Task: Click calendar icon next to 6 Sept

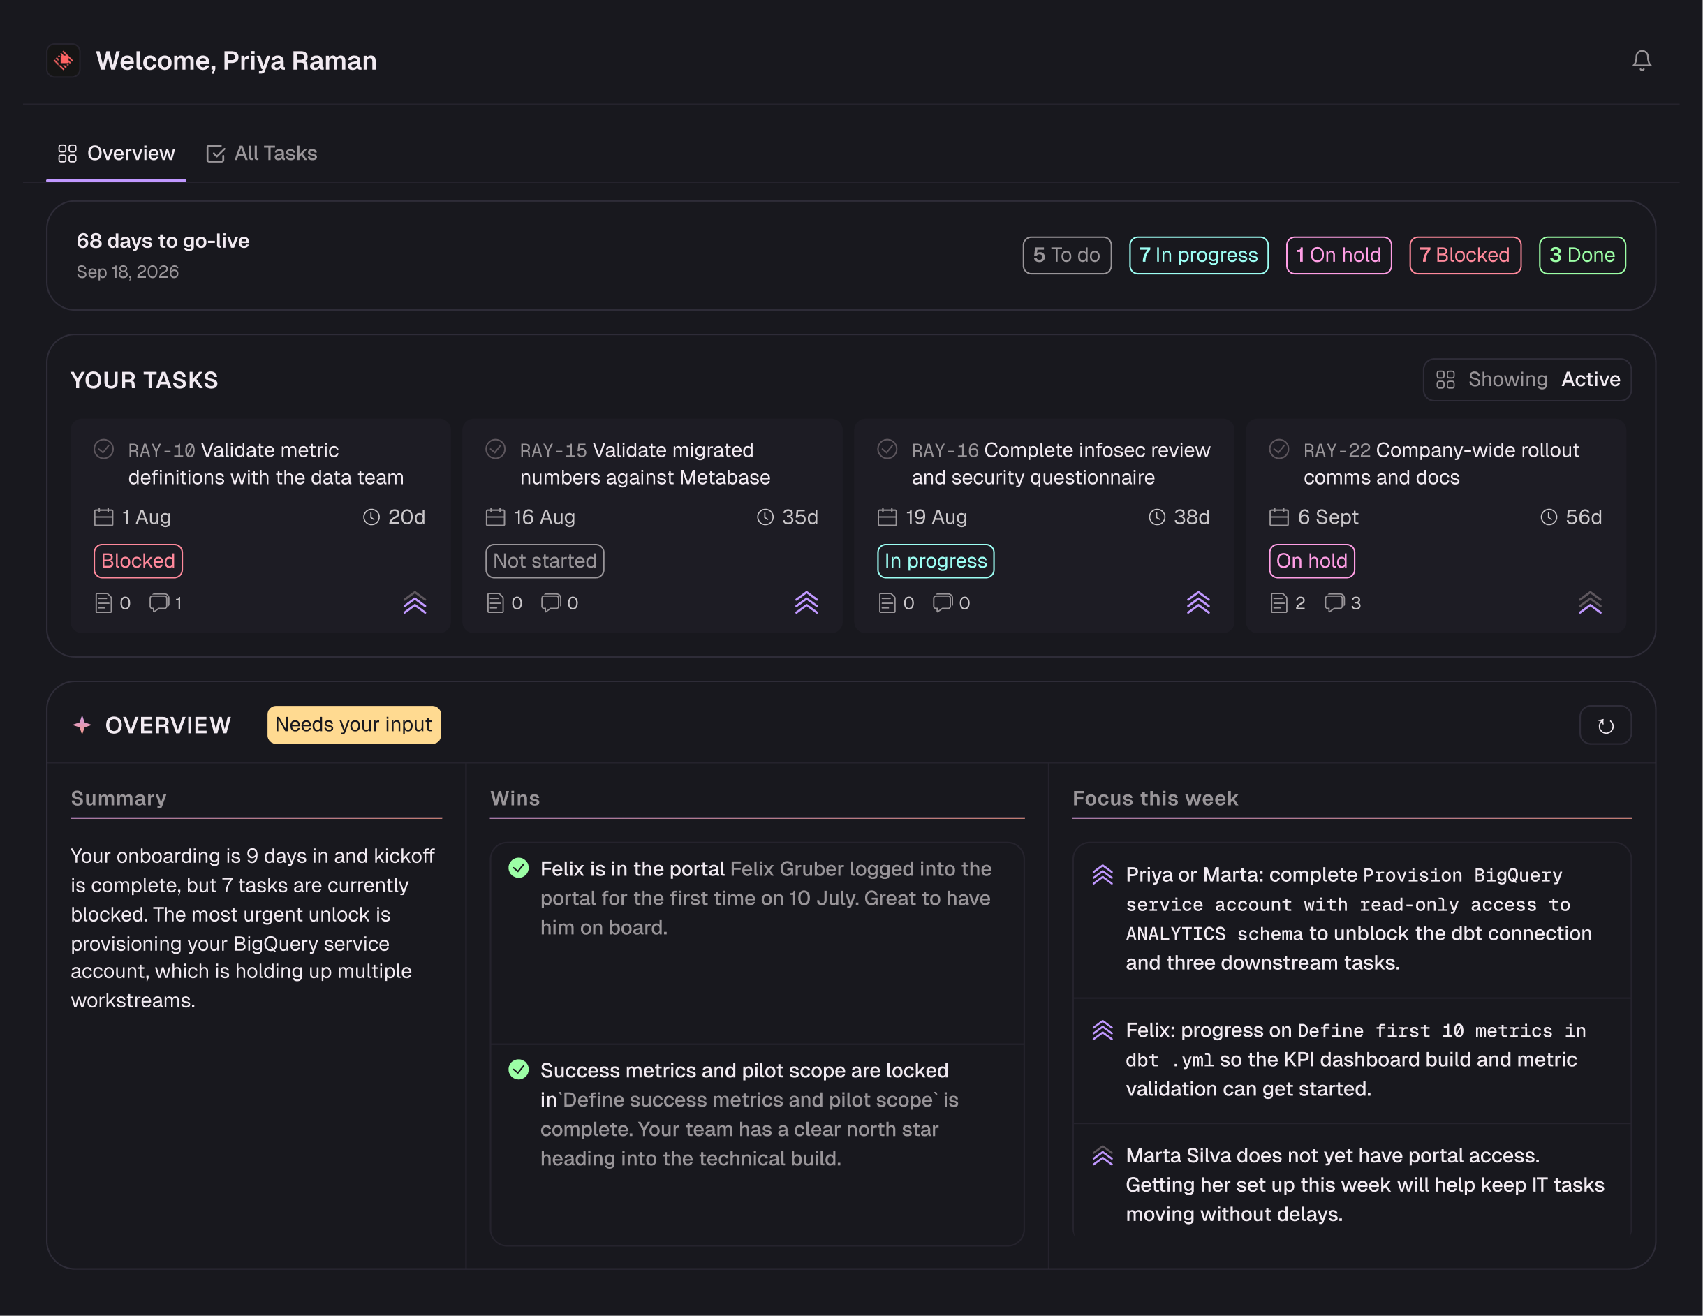Action: pos(1280,517)
